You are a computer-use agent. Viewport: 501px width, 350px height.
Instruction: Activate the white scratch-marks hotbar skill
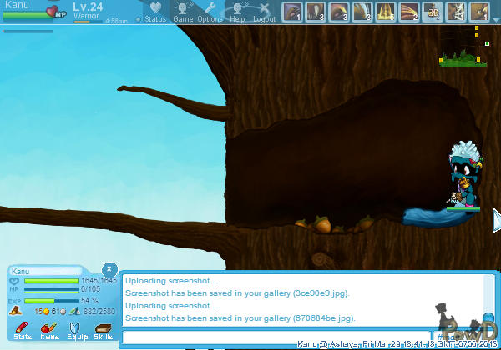coord(456,12)
